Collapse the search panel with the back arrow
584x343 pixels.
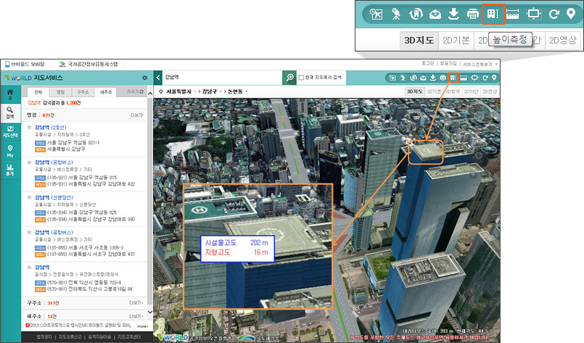158,78
